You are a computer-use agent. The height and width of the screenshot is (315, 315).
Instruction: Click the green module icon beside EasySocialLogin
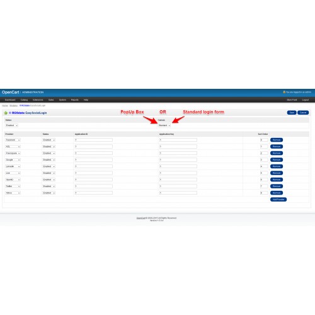click(6, 113)
